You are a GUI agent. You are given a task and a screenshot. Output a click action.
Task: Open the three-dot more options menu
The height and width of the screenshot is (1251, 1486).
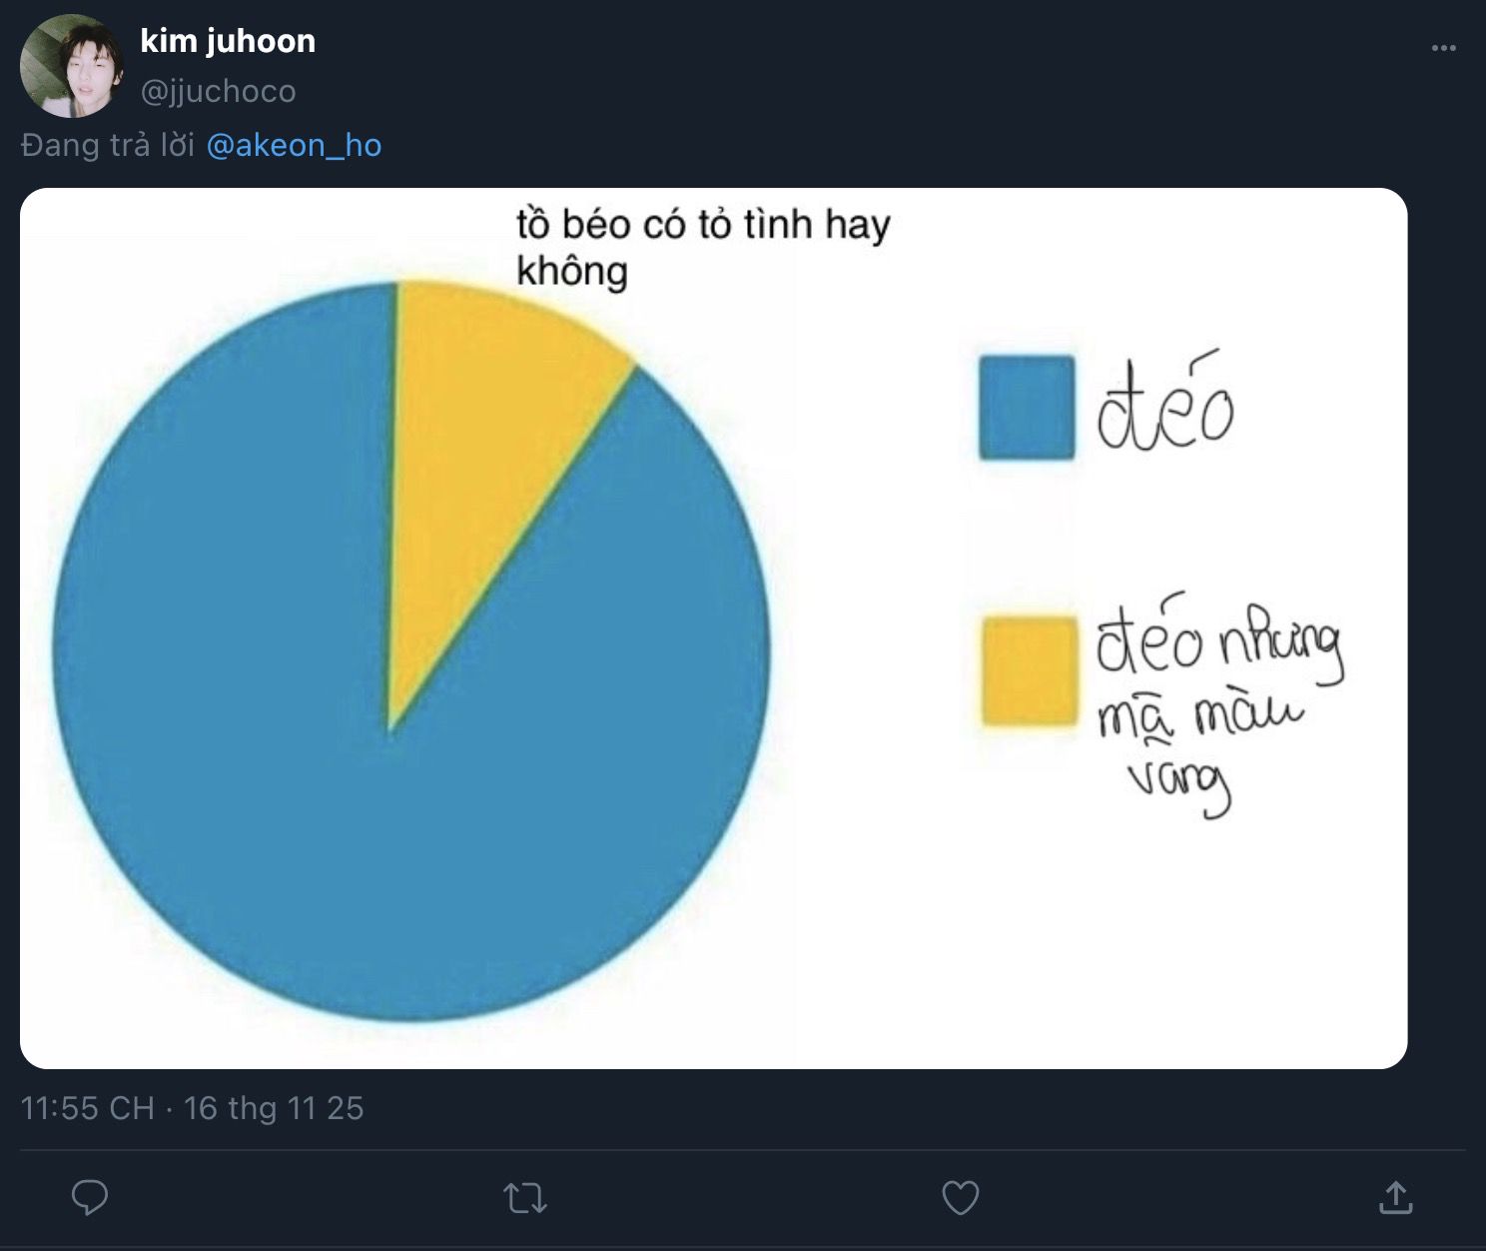[1443, 48]
